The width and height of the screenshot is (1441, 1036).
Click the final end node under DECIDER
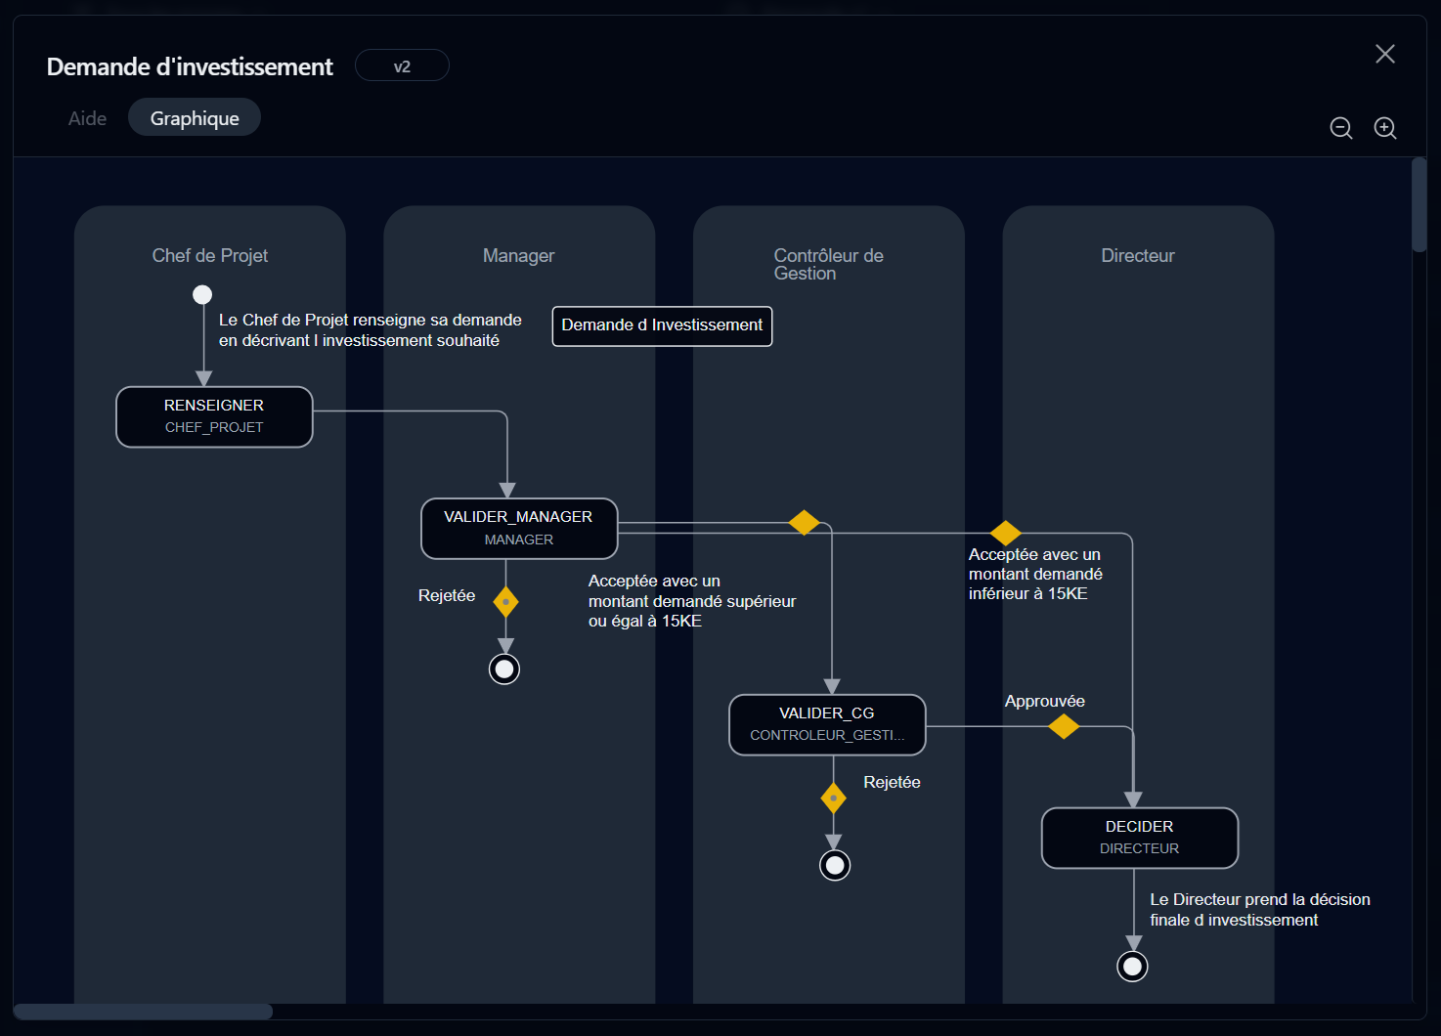click(1132, 967)
